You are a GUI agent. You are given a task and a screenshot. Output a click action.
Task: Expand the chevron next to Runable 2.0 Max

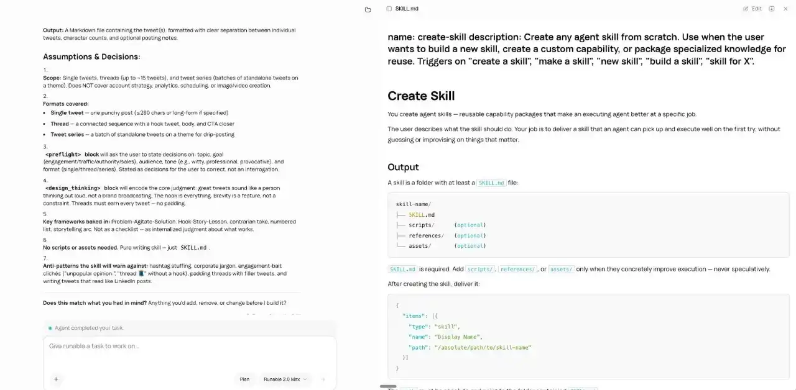(x=306, y=379)
